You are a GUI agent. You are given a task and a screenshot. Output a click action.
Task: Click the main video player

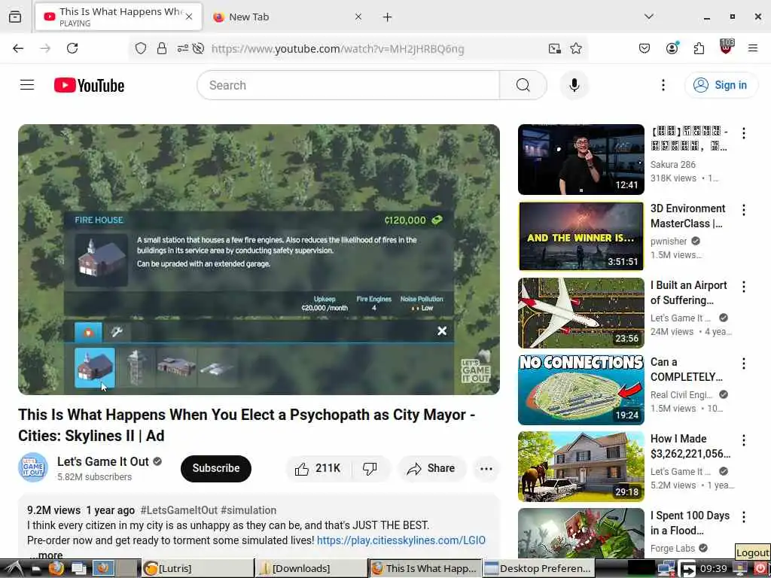pos(259,259)
